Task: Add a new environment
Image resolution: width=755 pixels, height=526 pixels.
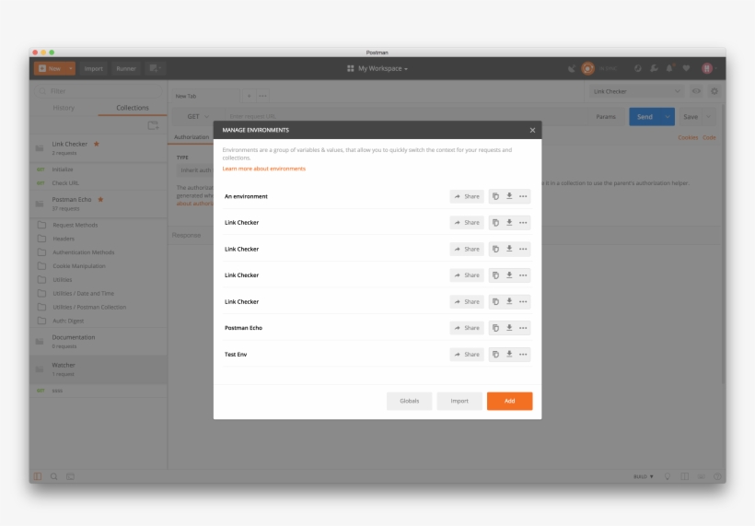Action: pyautogui.click(x=509, y=401)
